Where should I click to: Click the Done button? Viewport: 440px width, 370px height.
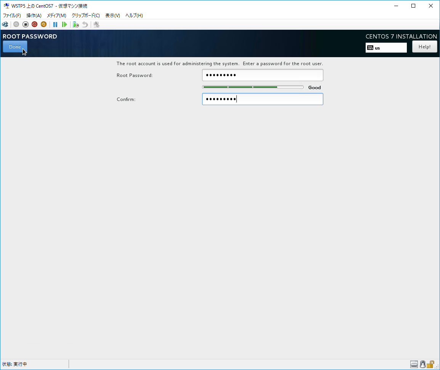point(15,47)
